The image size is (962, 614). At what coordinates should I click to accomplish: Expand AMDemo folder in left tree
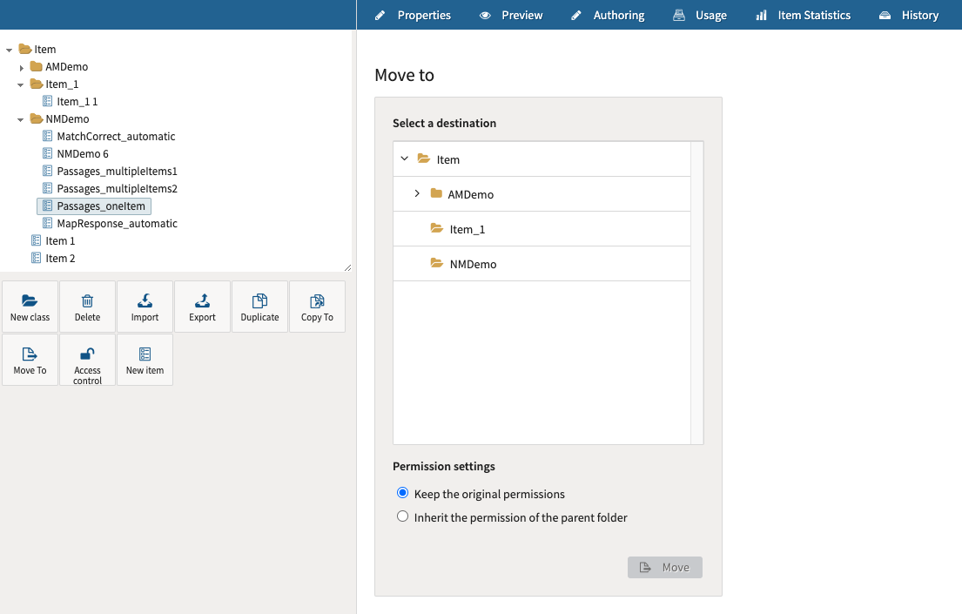[21, 67]
